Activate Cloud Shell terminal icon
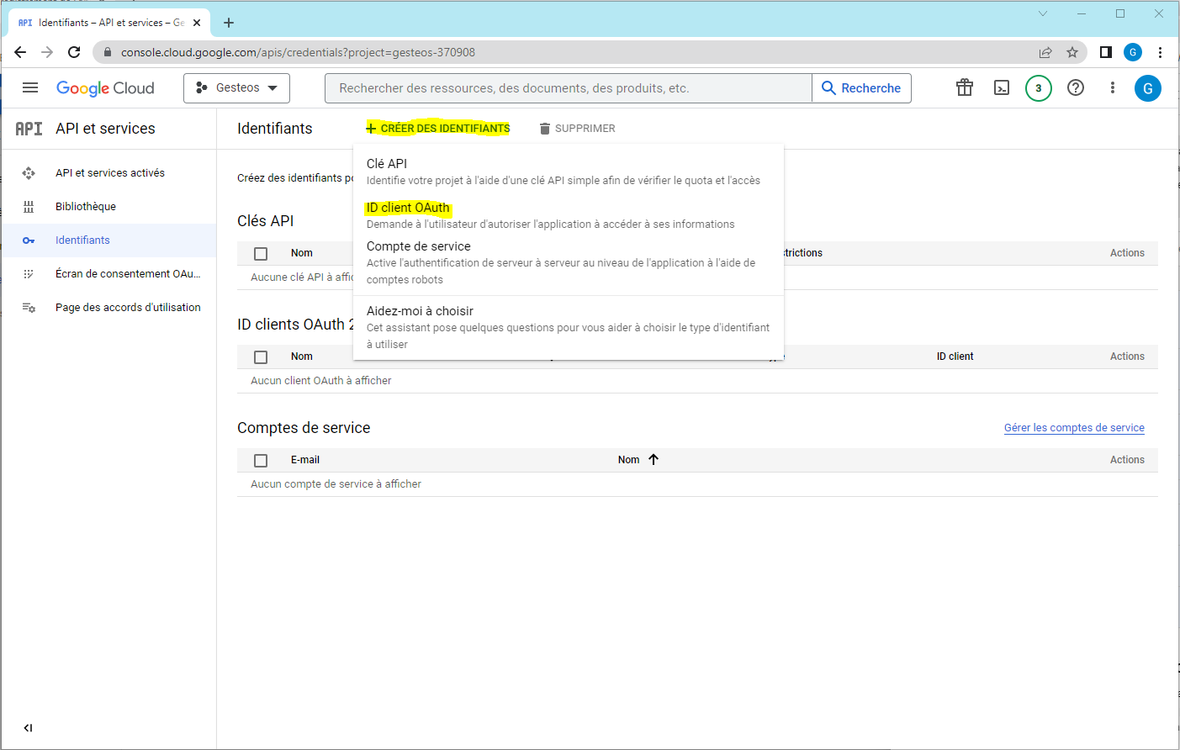 (1002, 87)
